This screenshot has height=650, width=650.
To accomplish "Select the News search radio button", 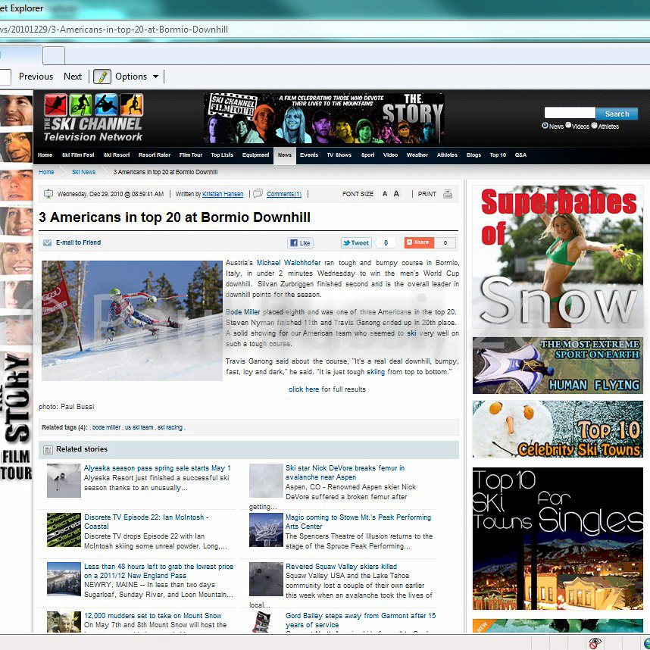I will coord(545,126).
